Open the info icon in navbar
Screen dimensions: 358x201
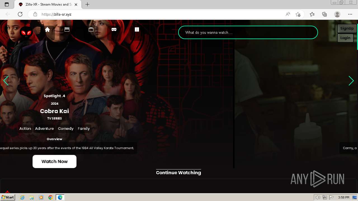pyautogui.click(x=137, y=29)
